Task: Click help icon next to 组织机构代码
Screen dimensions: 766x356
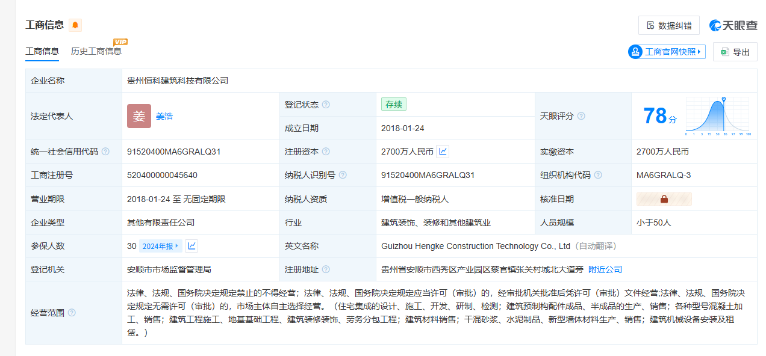Action: 597,175
